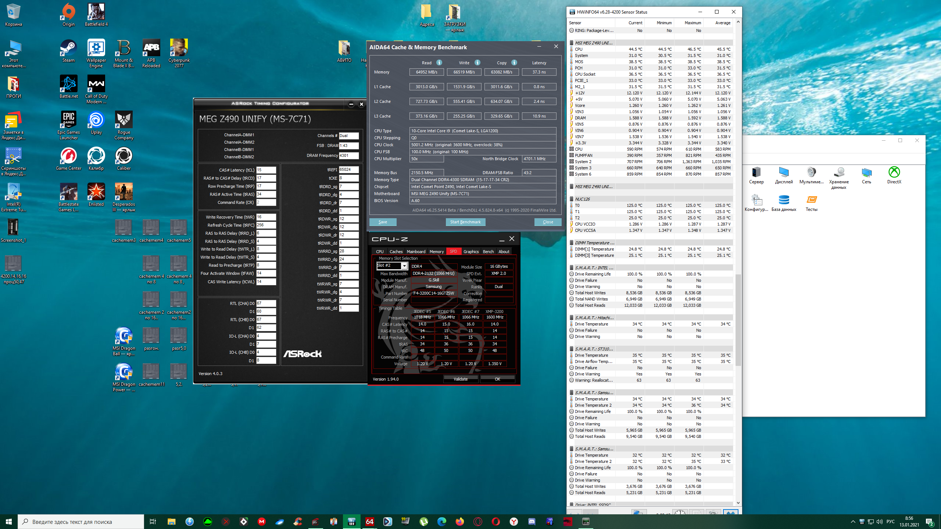The width and height of the screenshot is (941, 529).
Task: Click the HWiNFO scrollbar down arrow
Action: pyautogui.click(x=738, y=503)
